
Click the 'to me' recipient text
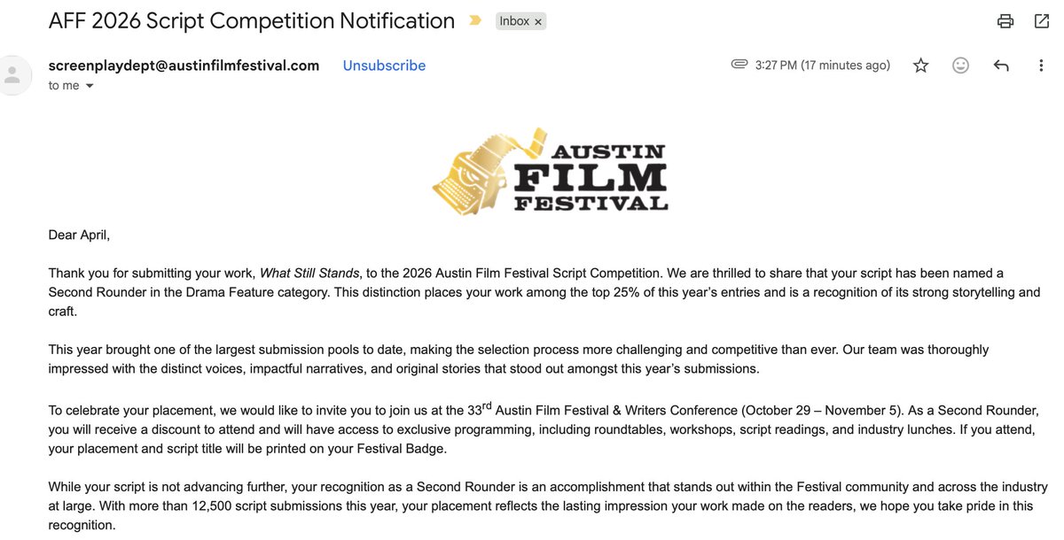coord(64,86)
